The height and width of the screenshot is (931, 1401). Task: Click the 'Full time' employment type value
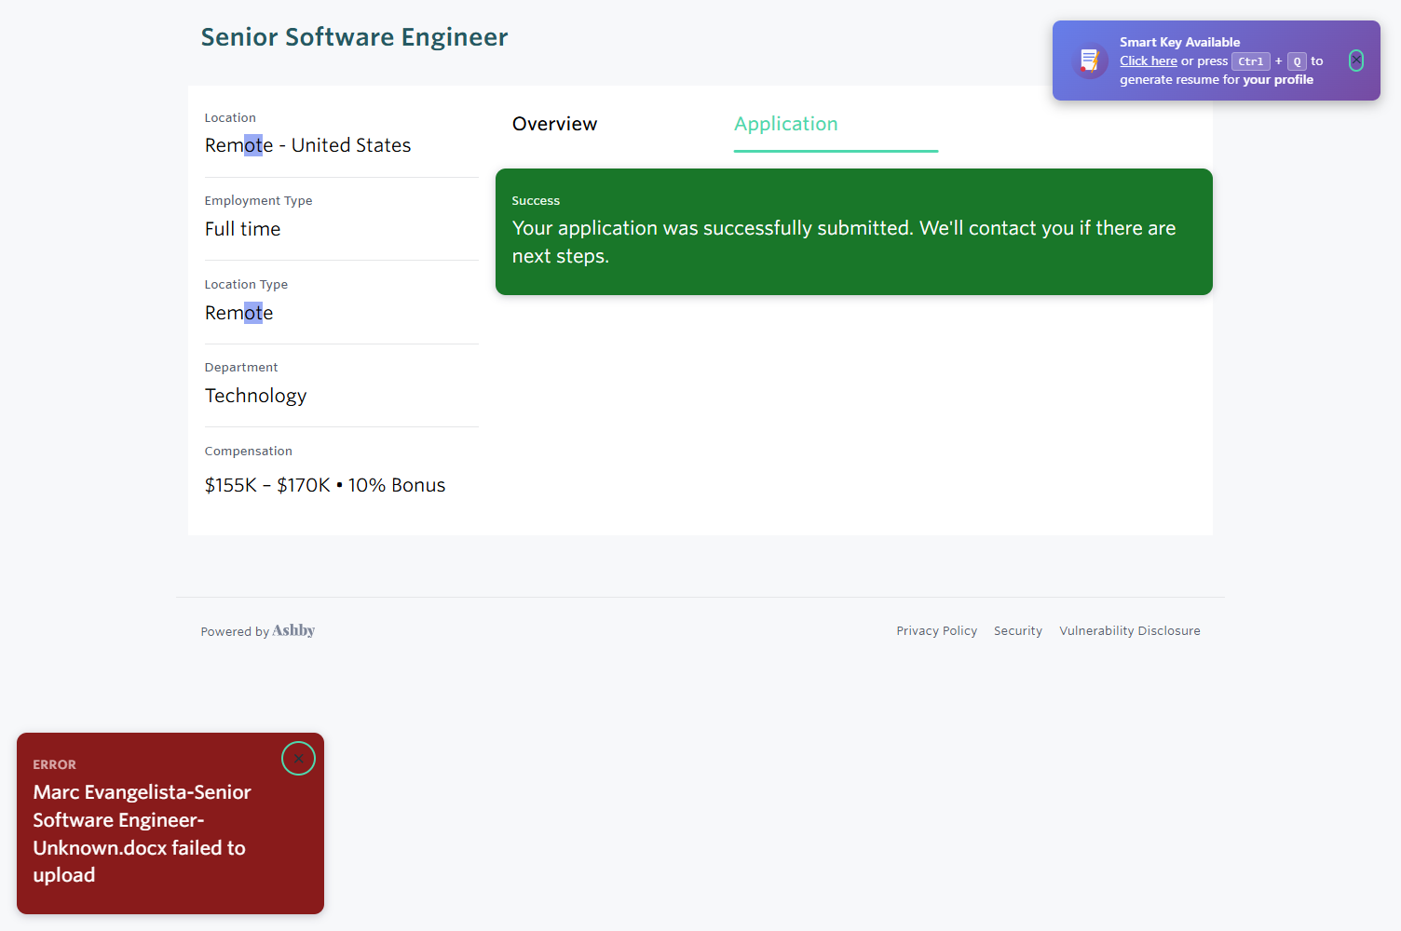242,229
